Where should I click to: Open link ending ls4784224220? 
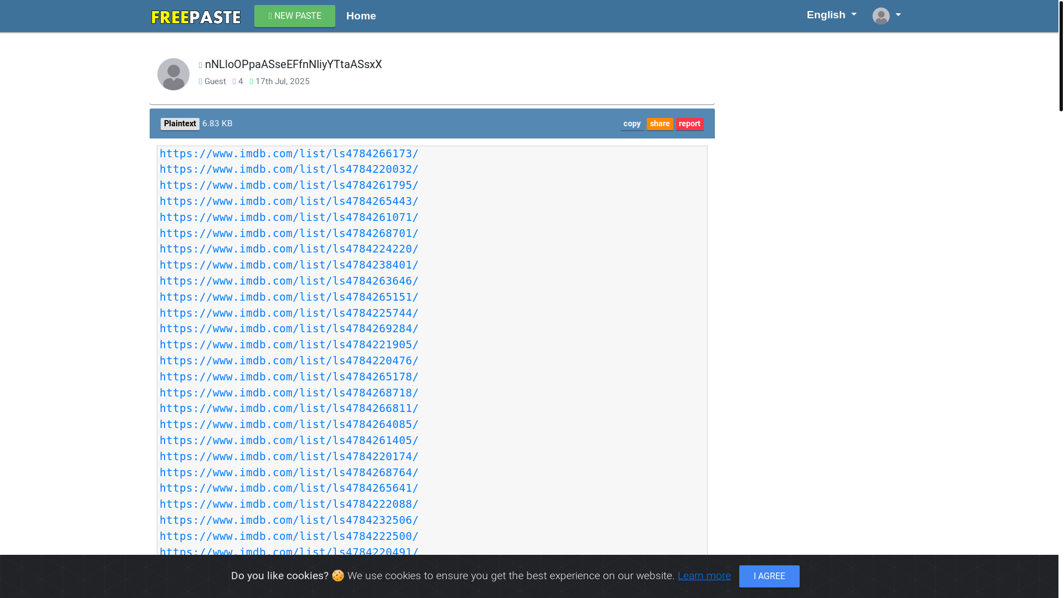[289, 249]
